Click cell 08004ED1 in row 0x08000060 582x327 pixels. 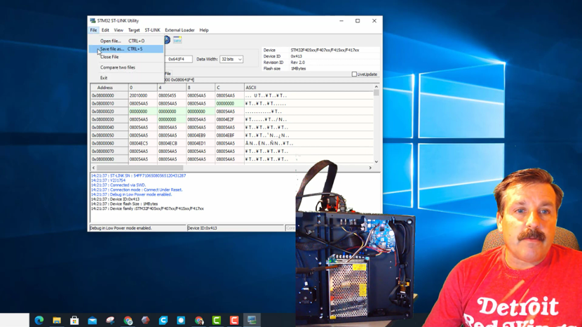coord(201,143)
